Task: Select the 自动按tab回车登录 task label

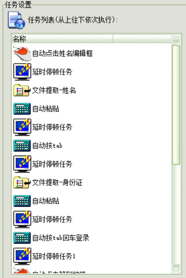Action: pos(61,238)
